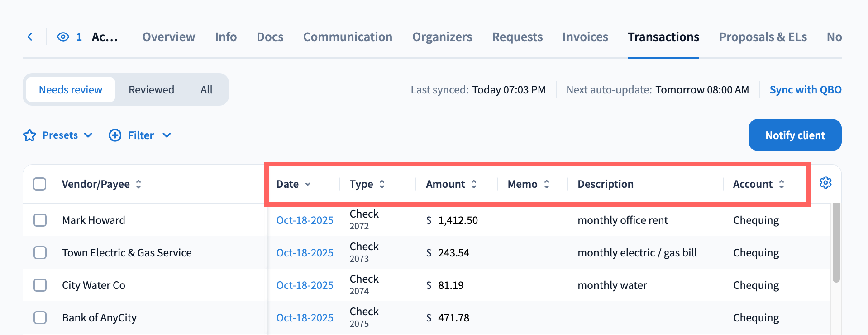This screenshot has height=335, width=868.
Task: Check the Mark Howard row checkbox
Action: pyautogui.click(x=40, y=220)
